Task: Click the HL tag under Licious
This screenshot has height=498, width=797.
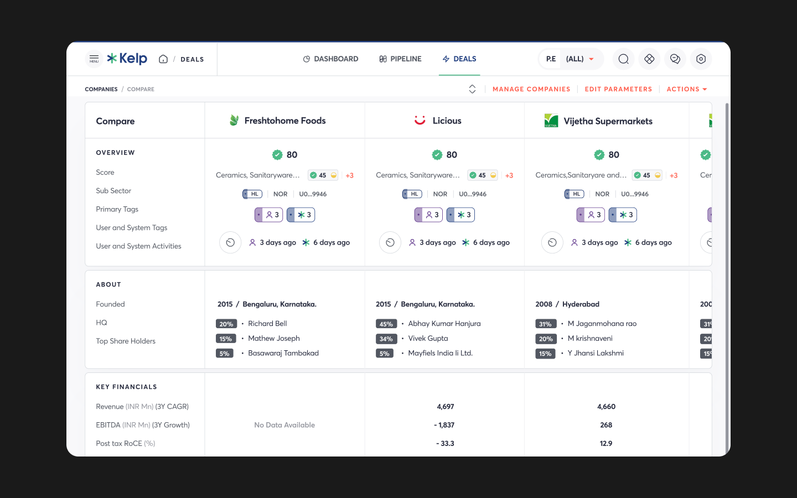Action: [x=412, y=194]
